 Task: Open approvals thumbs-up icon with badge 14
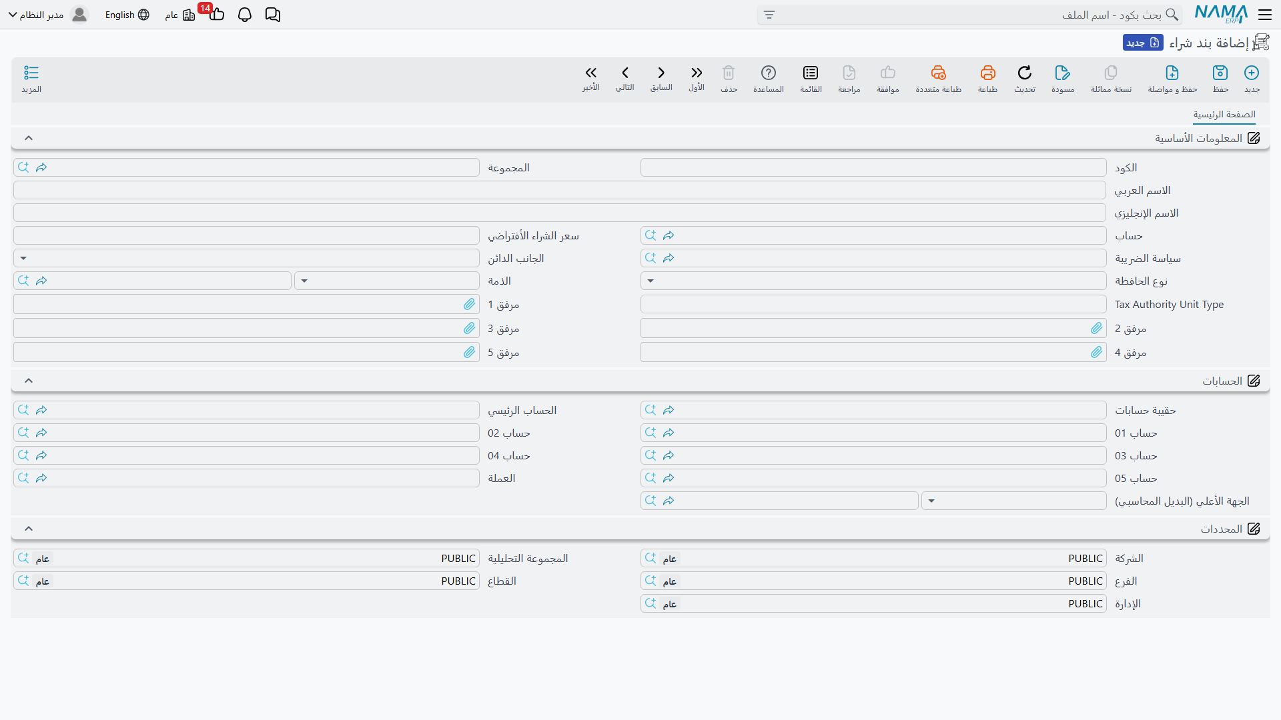(216, 14)
